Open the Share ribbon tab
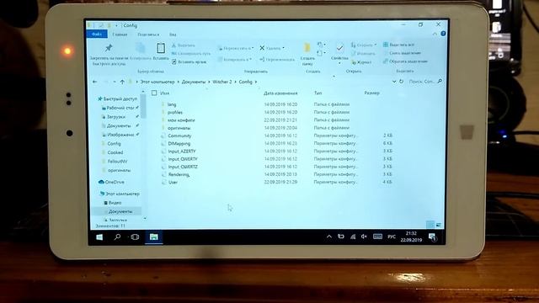 coord(148,35)
